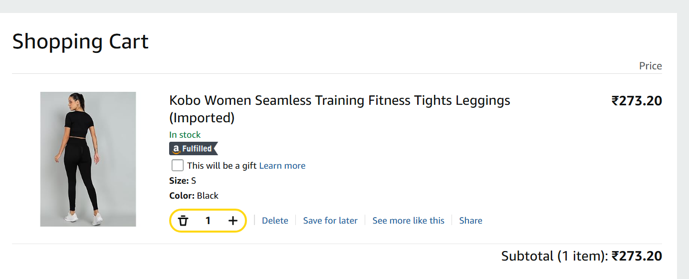The width and height of the screenshot is (689, 279).
Task: Click the vertical scrollbar track on the right
Action: (683, 150)
